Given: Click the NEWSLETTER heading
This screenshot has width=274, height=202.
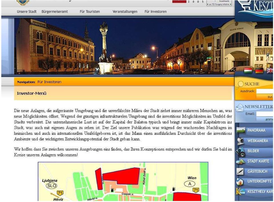Looking at the screenshot, I should tap(259, 106).
